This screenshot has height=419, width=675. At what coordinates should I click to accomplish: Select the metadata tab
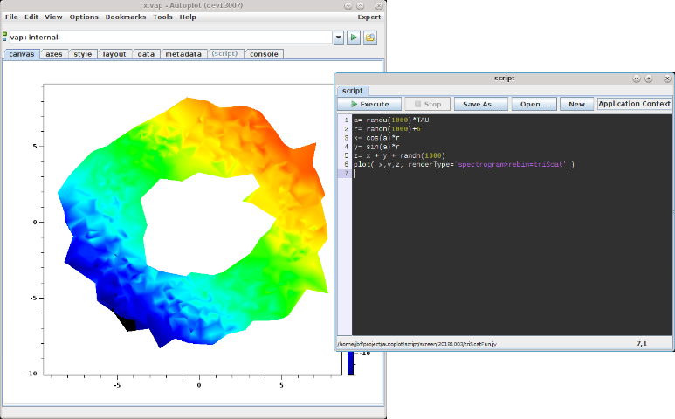pyautogui.click(x=183, y=54)
